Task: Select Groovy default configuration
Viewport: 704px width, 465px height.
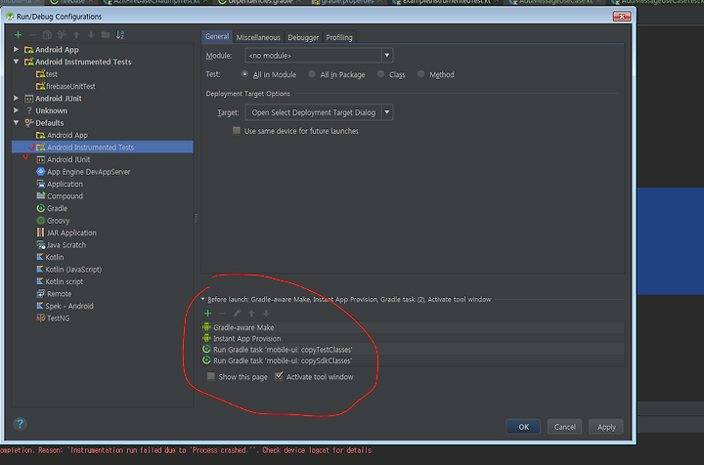Action: [53, 221]
